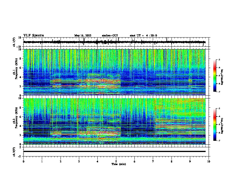The width and height of the screenshot is (235, 181).
Task: Click the '-7' label on ch.2 colorbar
Action: (x=219, y=140)
